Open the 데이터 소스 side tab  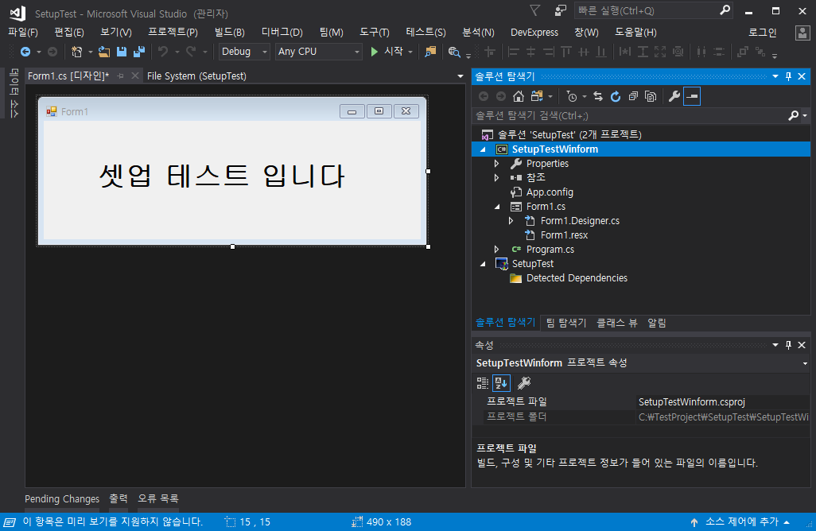pos(14,93)
